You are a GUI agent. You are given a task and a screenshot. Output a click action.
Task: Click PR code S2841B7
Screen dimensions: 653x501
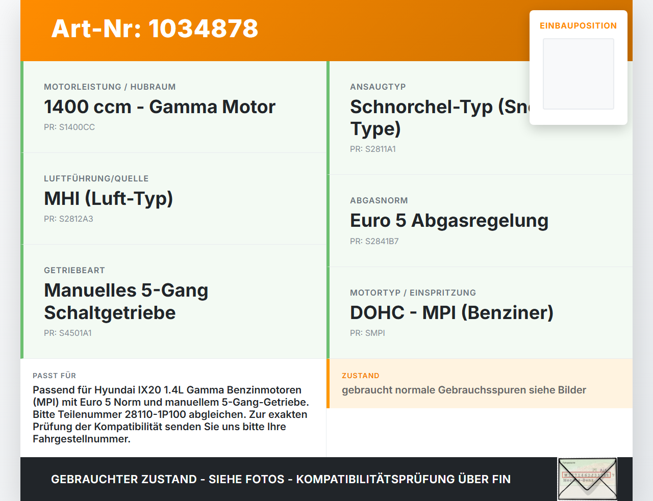click(x=374, y=242)
